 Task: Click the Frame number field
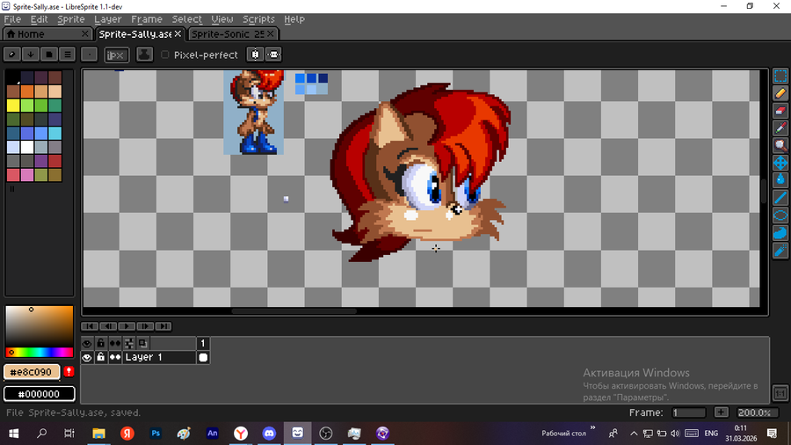(688, 412)
